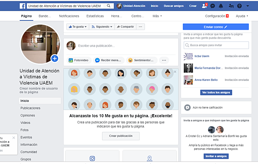Select Videos in the left sidebar
This screenshot has height=164, width=258.
[x=25, y=123]
